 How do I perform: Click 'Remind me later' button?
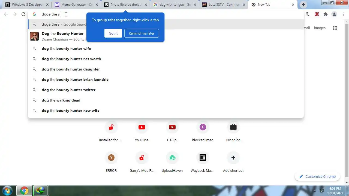(x=142, y=33)
